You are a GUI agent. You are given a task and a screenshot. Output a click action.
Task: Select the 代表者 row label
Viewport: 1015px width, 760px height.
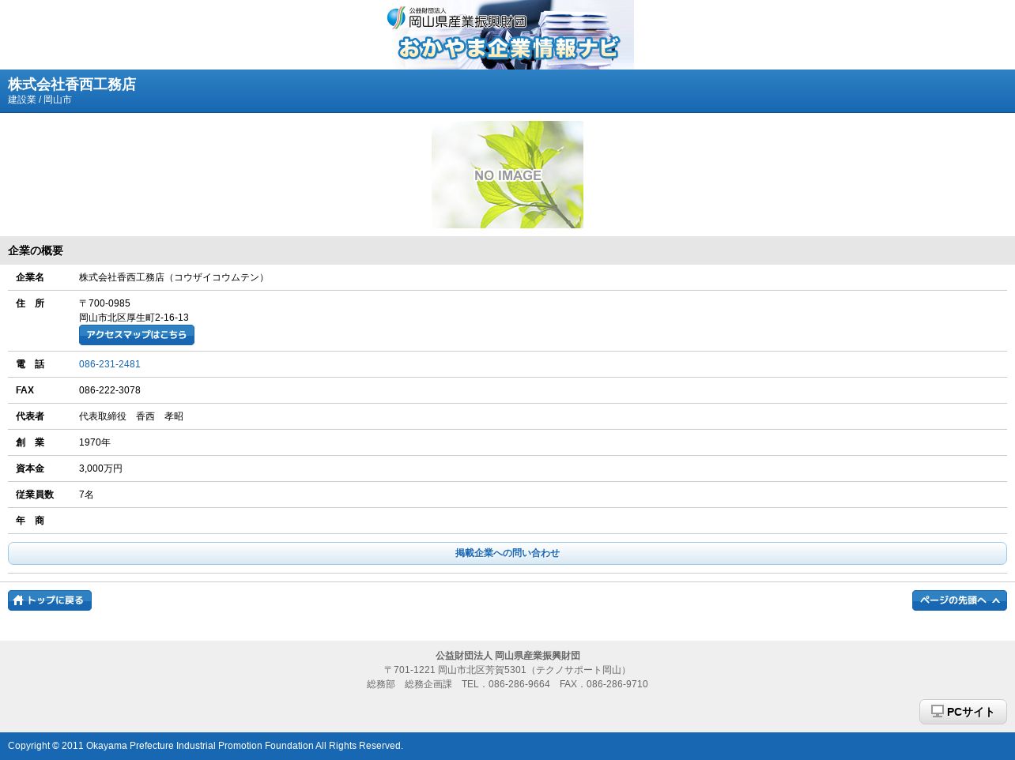(x=30, y=416)
